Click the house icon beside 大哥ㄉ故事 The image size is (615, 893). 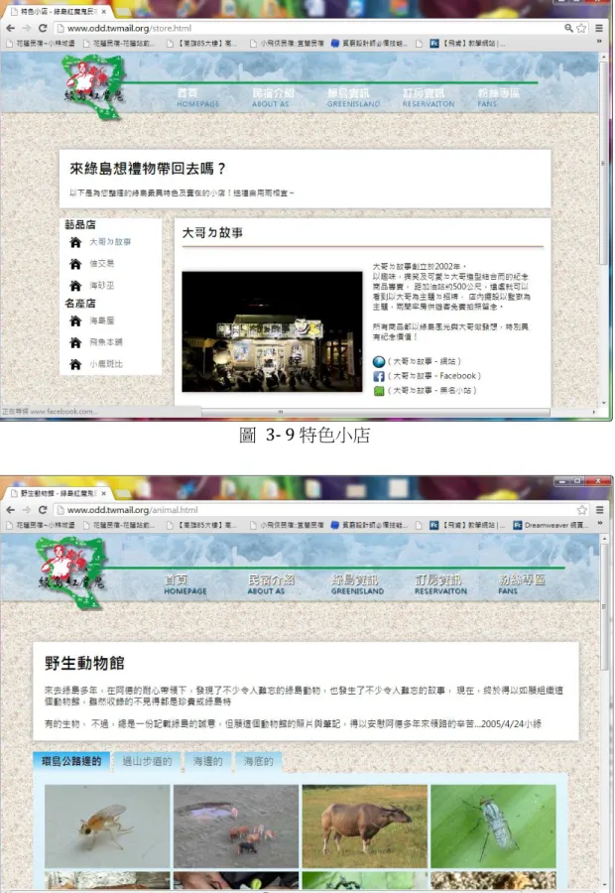[75, 242]
